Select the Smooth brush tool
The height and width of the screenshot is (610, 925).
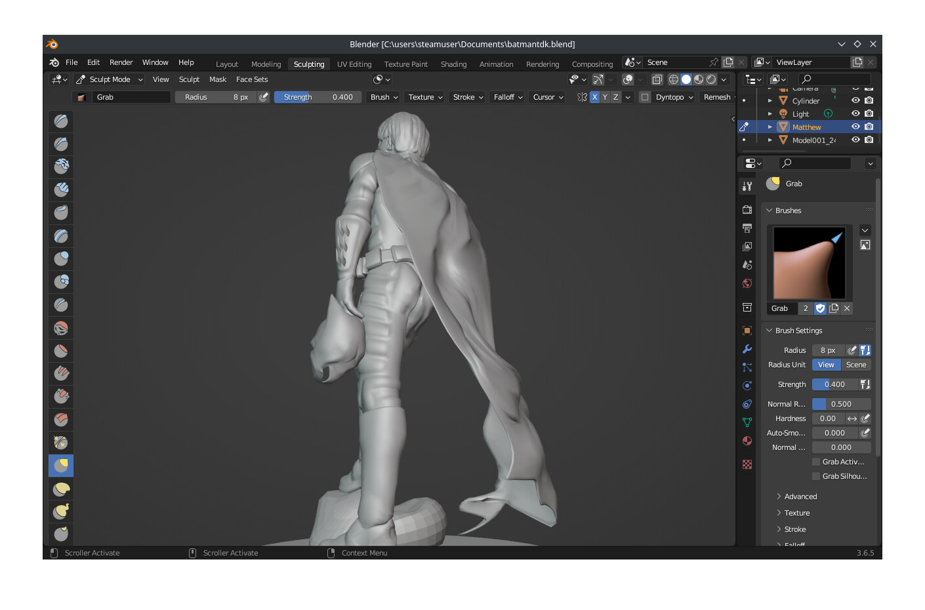(61, 327)
